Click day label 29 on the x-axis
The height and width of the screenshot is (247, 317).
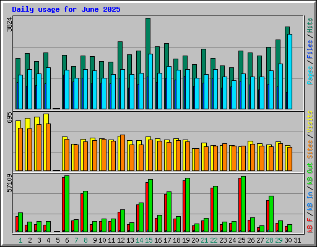coord(279,240)
